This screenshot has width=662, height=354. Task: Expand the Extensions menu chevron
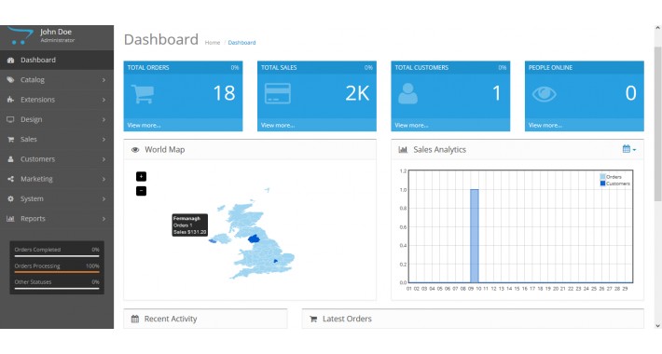click(x=103, y=100)
